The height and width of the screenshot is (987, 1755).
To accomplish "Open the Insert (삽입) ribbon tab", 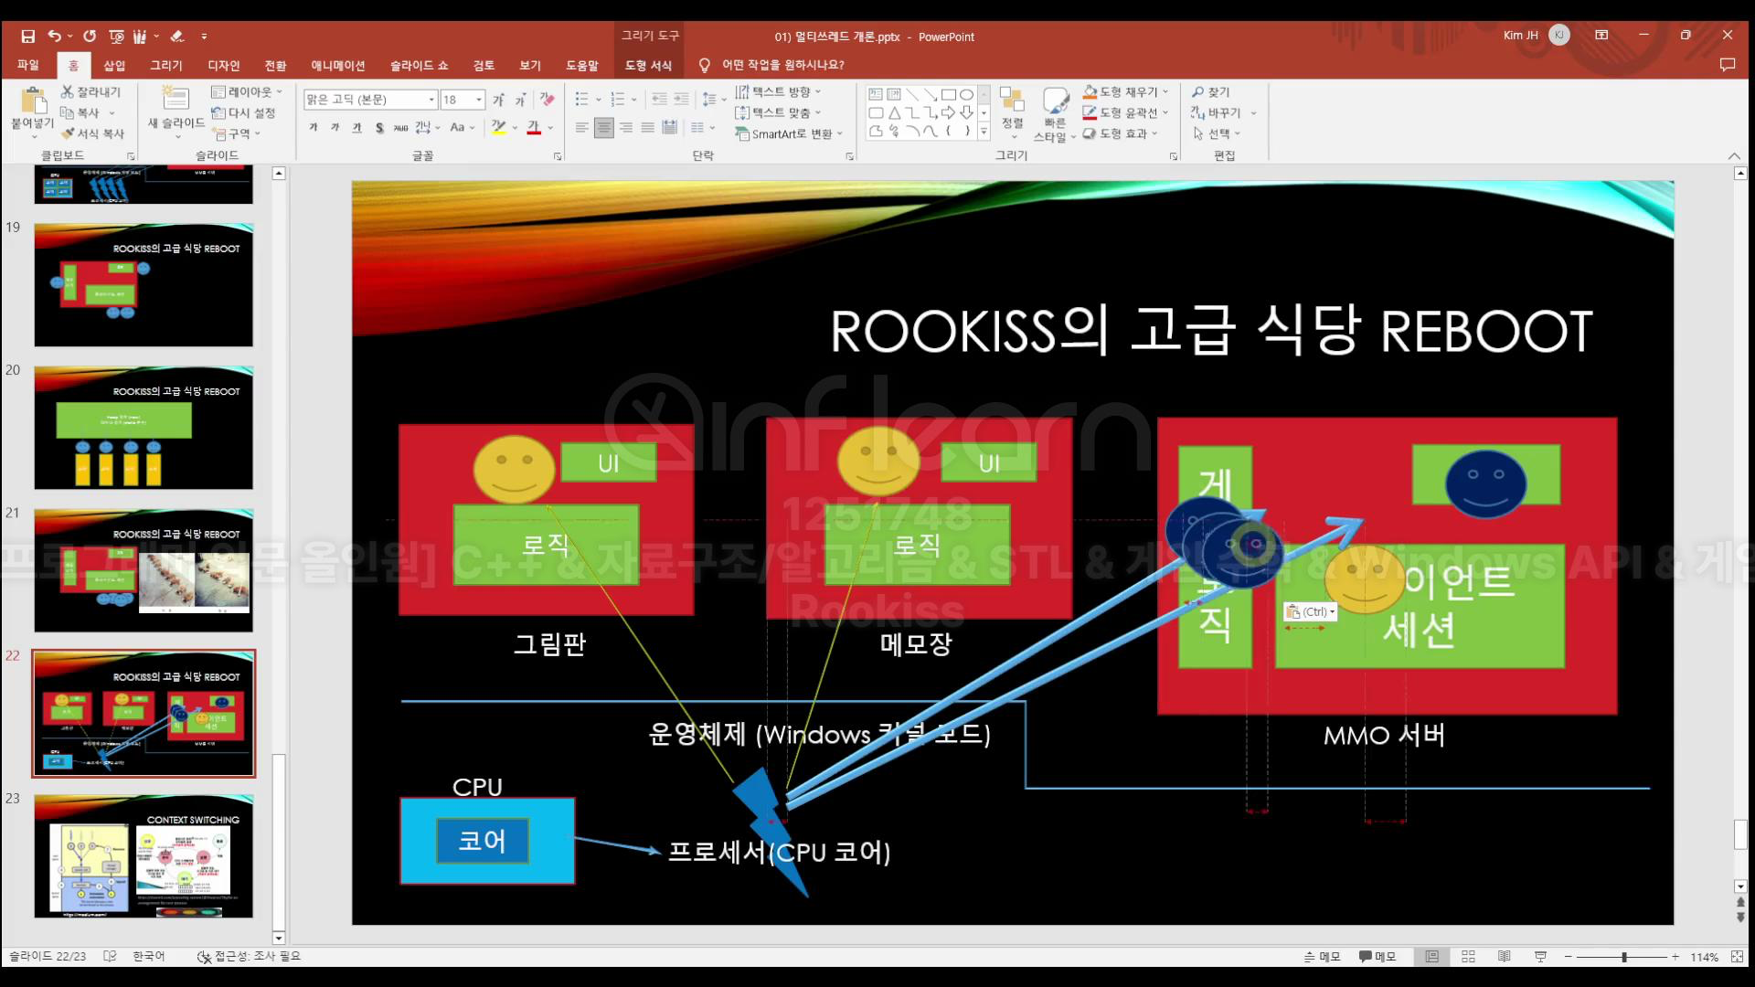I will 114,65.
